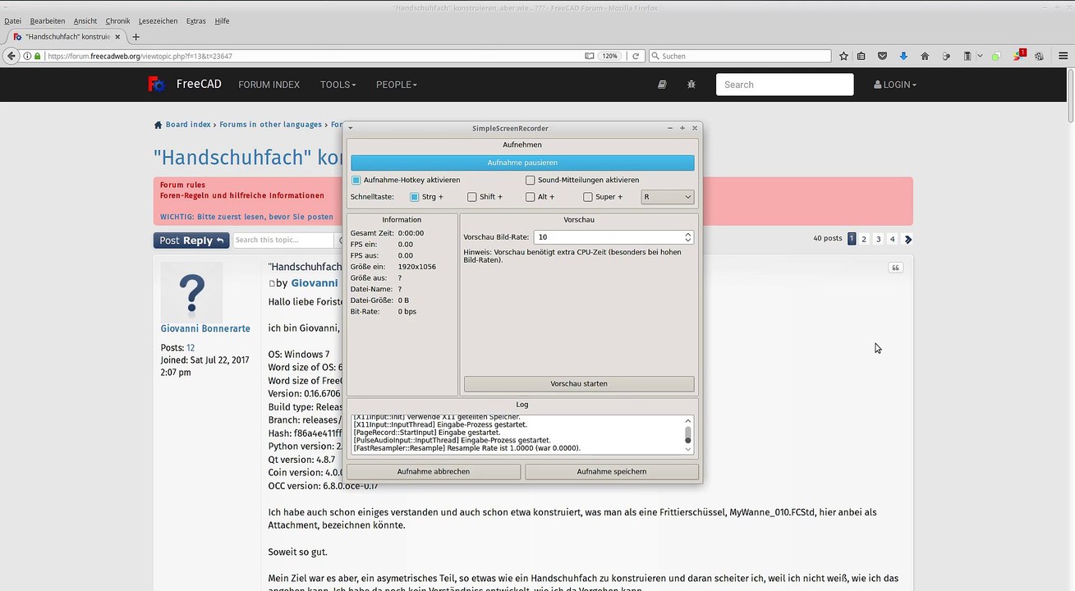Expand TOOLS dropdown in forum navbar
Viewport: 1075px width, 591px height.
pos(338,85)
